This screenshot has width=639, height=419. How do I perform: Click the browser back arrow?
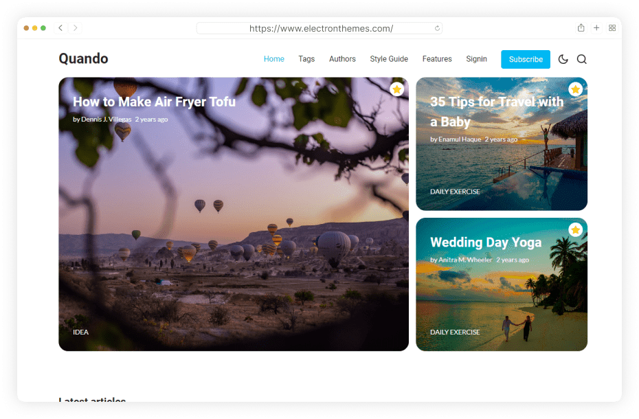click(x=60, y=28)
